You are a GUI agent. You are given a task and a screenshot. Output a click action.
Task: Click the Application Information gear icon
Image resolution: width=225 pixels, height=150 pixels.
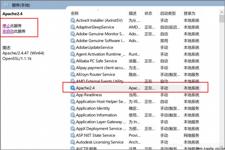pyautogui.click(x=73, y=115)
